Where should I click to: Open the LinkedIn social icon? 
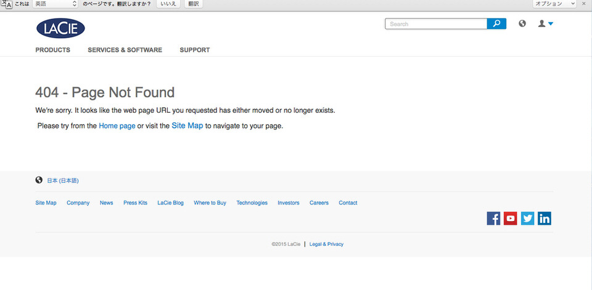point(545,219)
